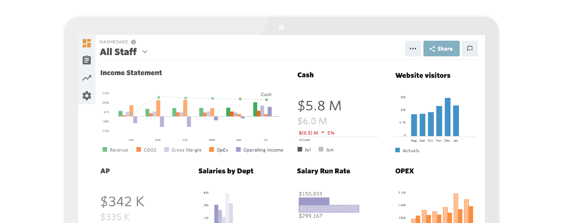Open the comments speech bubble icon
This screenshot has height=223, width=563.
click(470, 49)
